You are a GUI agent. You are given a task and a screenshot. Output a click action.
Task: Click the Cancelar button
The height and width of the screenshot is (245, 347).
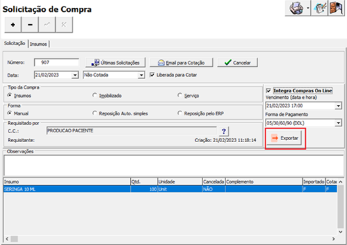coord(237,63)
